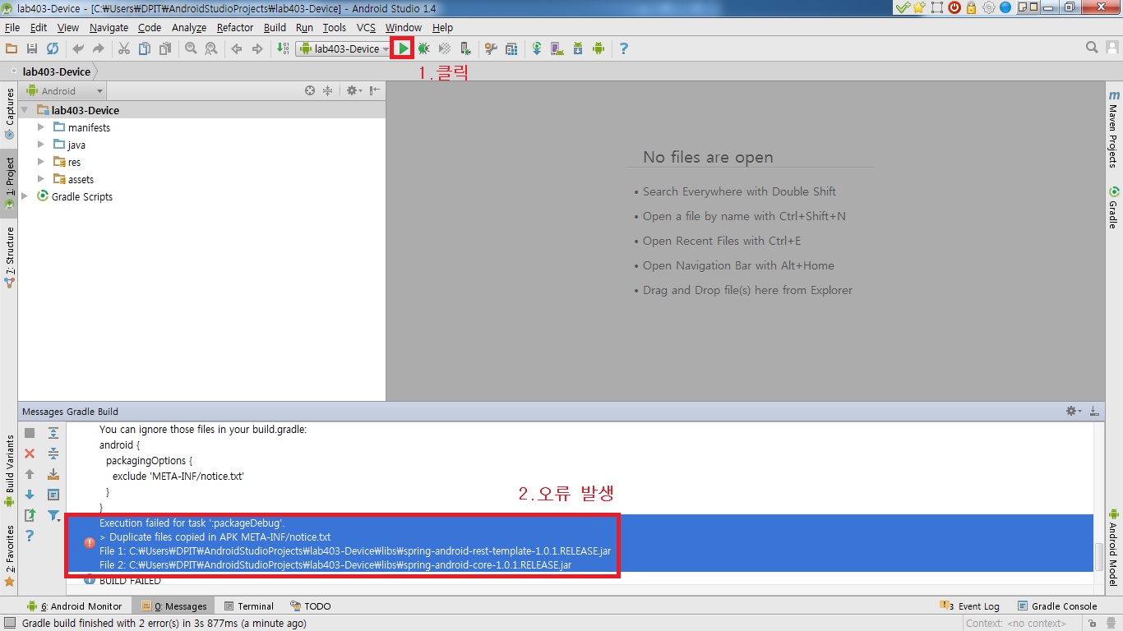Switch to the Terminal tab

[x=249, y=606]
